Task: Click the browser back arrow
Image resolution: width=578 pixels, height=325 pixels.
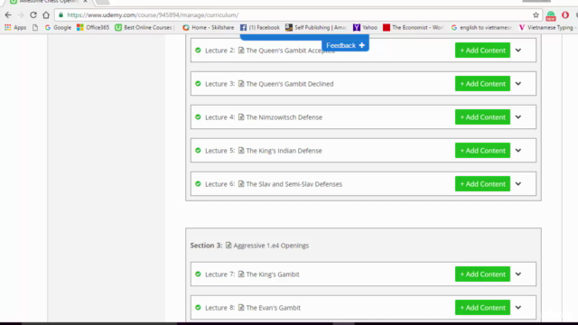Action: 8,15
